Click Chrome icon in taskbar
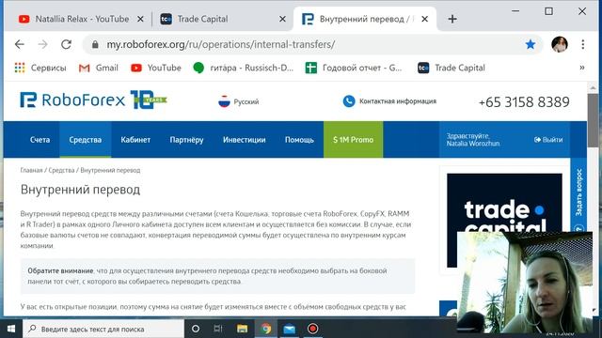The image size is (602, 338). coord(265,329)
